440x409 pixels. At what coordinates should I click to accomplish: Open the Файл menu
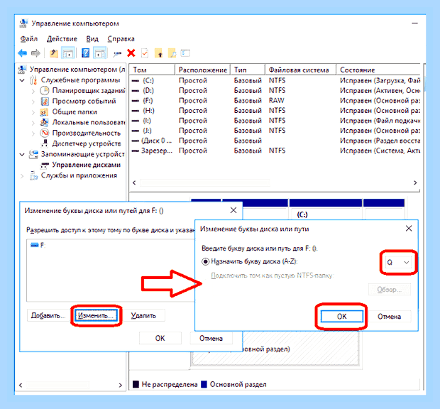click(x=29, y=39)
